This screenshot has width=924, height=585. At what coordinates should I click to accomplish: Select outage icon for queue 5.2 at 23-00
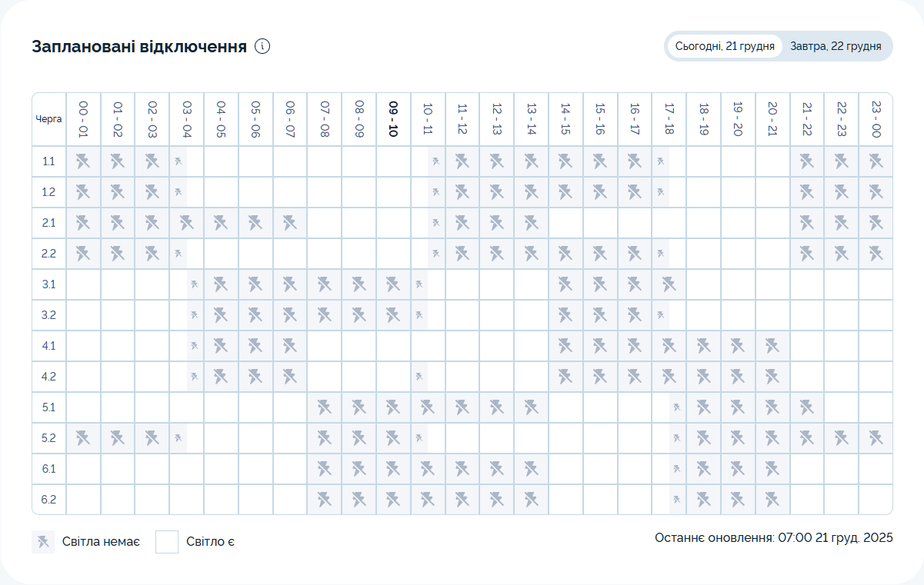pyautogui.click(x=876, y=438)
